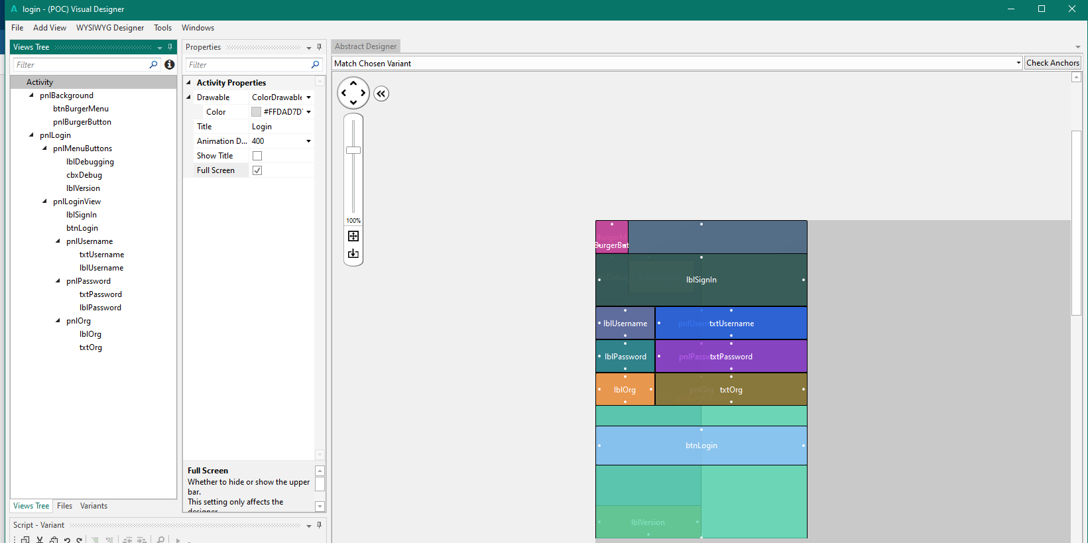This screenshot has height=543, width=1088.
Task: Select txtOrg in the Views Tree
Action: point(91,347)
